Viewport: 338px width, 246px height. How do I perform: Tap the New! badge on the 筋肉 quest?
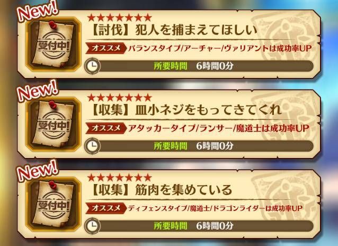click(38, 171)
